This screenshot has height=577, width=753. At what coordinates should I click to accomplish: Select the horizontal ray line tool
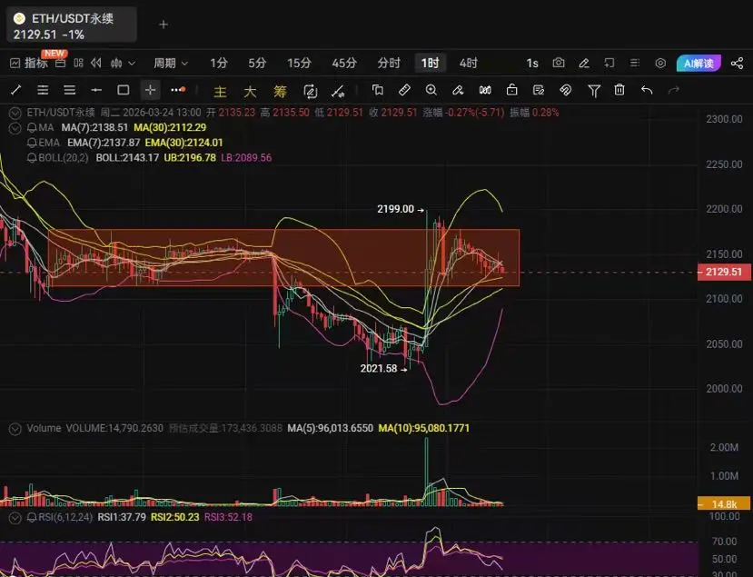click(x=96, y=90)
